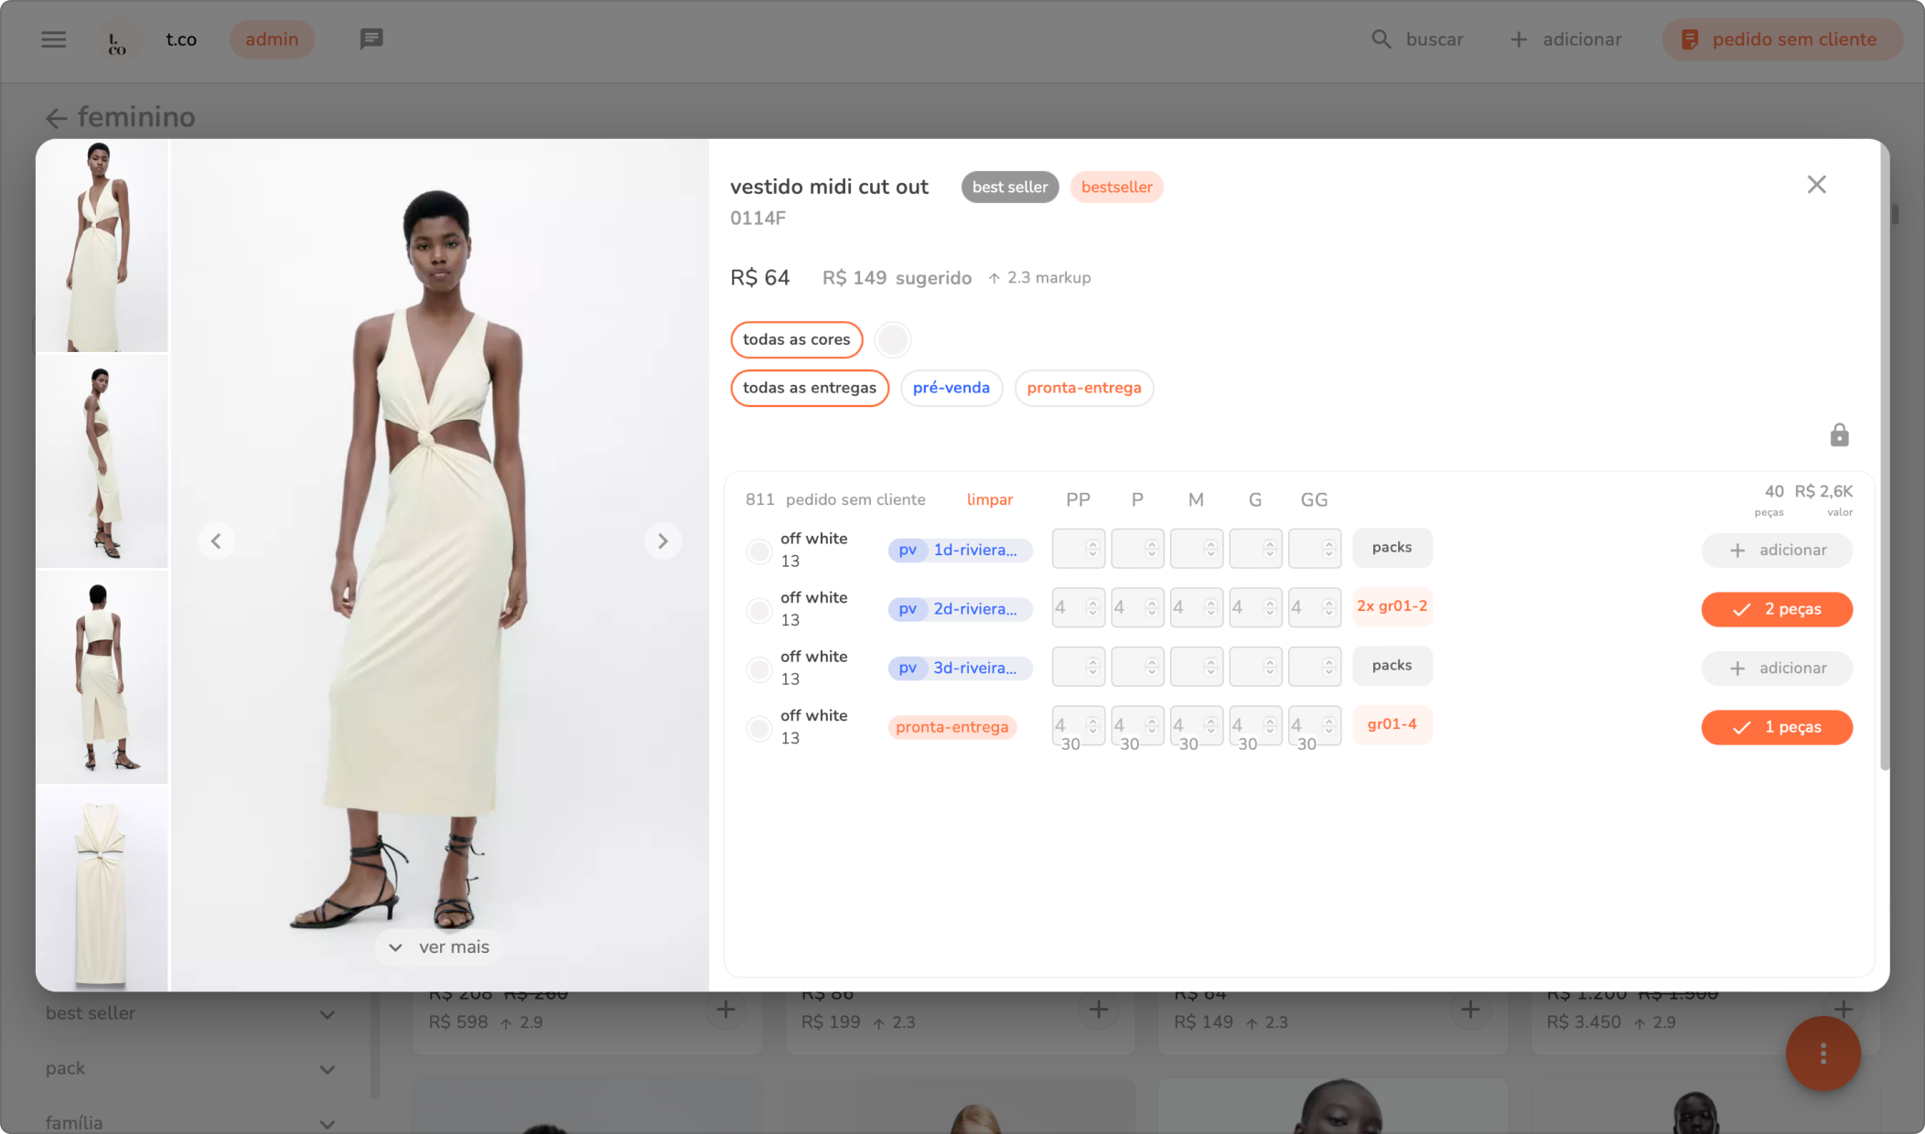Select radio for 1d-riviera off white row

tap(758, 551)
